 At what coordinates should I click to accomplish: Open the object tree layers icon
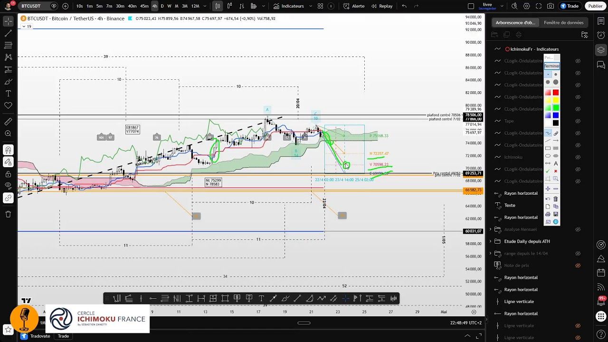click(601, 50)
